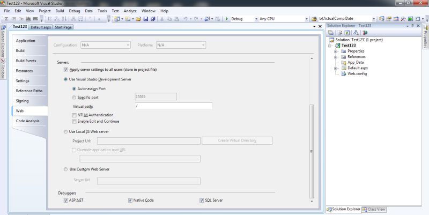Image resolution: width=429 pixels, height=215 pixels.
Task: Click the Open File folder icon
Action: [138, 19]
